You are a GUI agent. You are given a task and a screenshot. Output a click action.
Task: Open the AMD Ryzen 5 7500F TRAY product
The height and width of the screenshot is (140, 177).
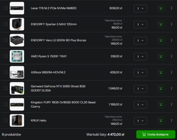pyautogui.click(x=49, y=56)
